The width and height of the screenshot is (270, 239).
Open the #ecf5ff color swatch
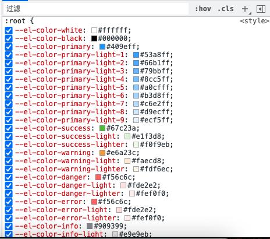point(136,120)
